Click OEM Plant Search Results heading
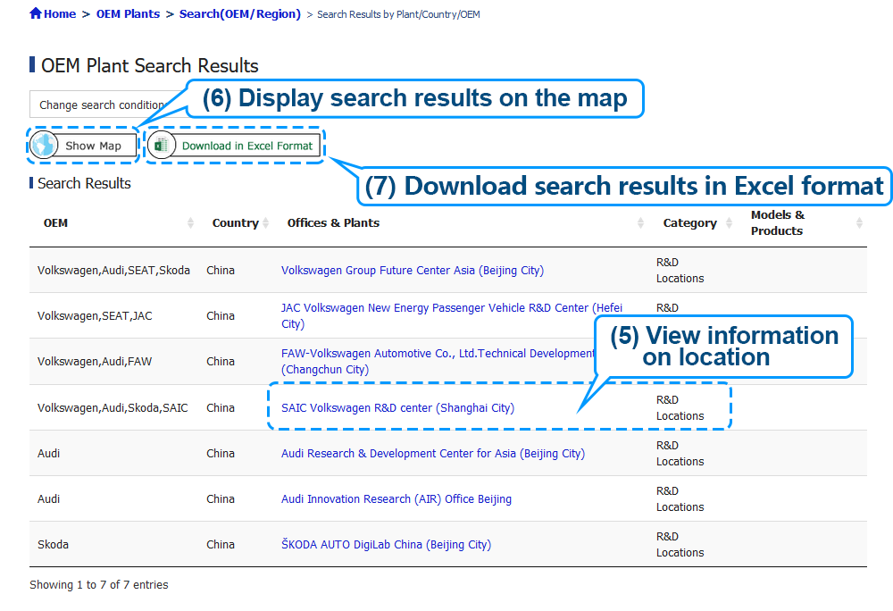 [x=150, y=66]
